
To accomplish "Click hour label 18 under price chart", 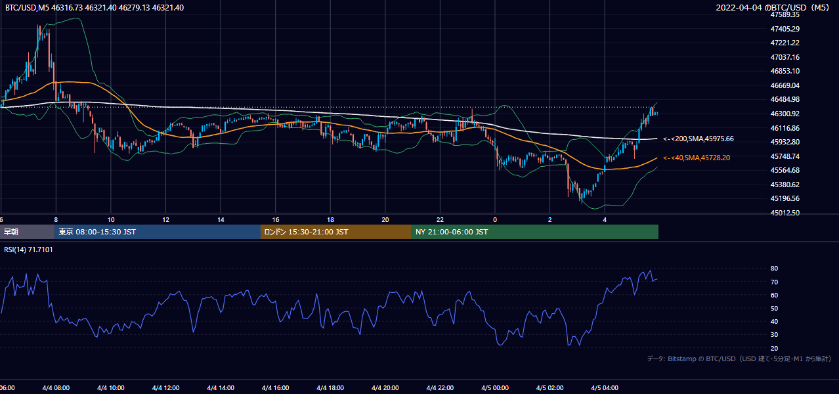I will [331, 220].
